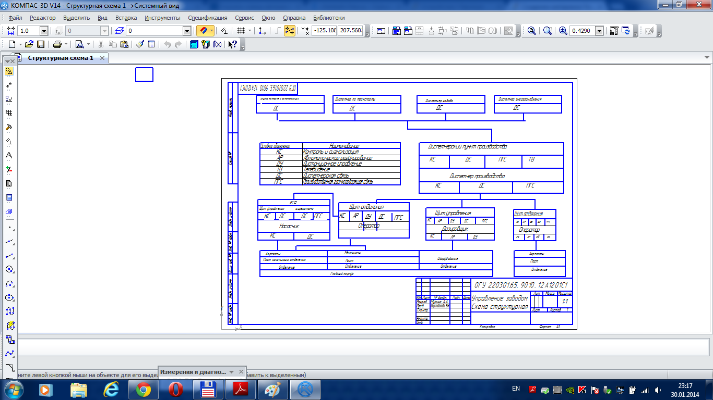Open the Variables f(x) panel
The width and height of the screenshot is (713, 400).
(217, 44)
